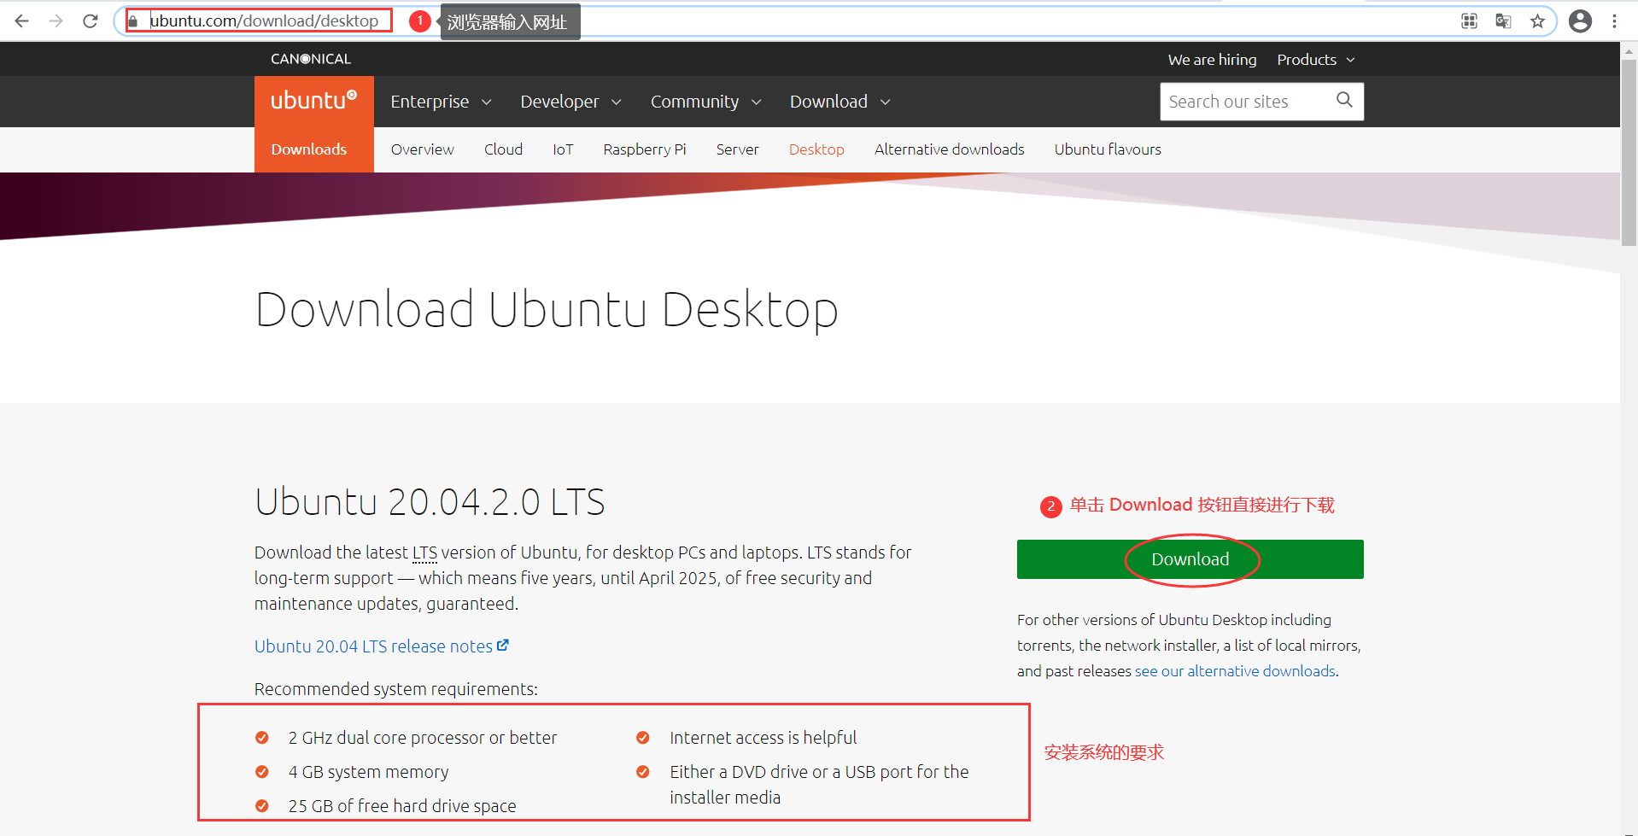Open the browser profile avatar
This screenshot has height=836, width=1638.
[1581, 21]
